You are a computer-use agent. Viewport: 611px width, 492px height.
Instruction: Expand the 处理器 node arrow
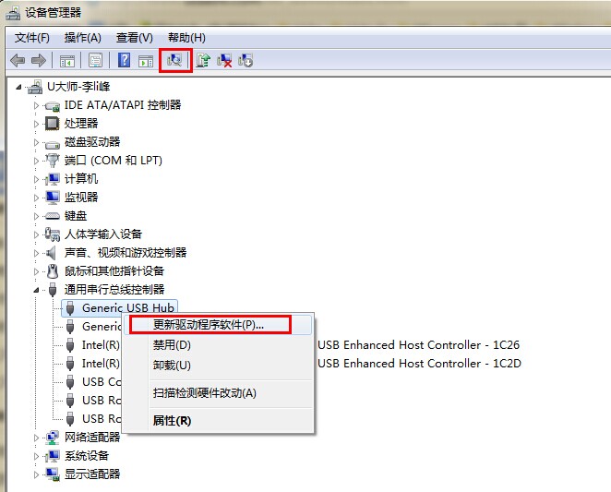[36, 124]
